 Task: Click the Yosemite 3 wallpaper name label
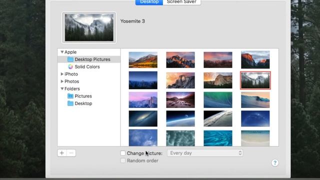point(132,21)
